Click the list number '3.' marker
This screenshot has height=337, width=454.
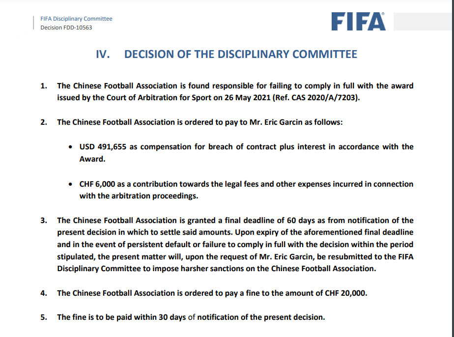point(44,220)
